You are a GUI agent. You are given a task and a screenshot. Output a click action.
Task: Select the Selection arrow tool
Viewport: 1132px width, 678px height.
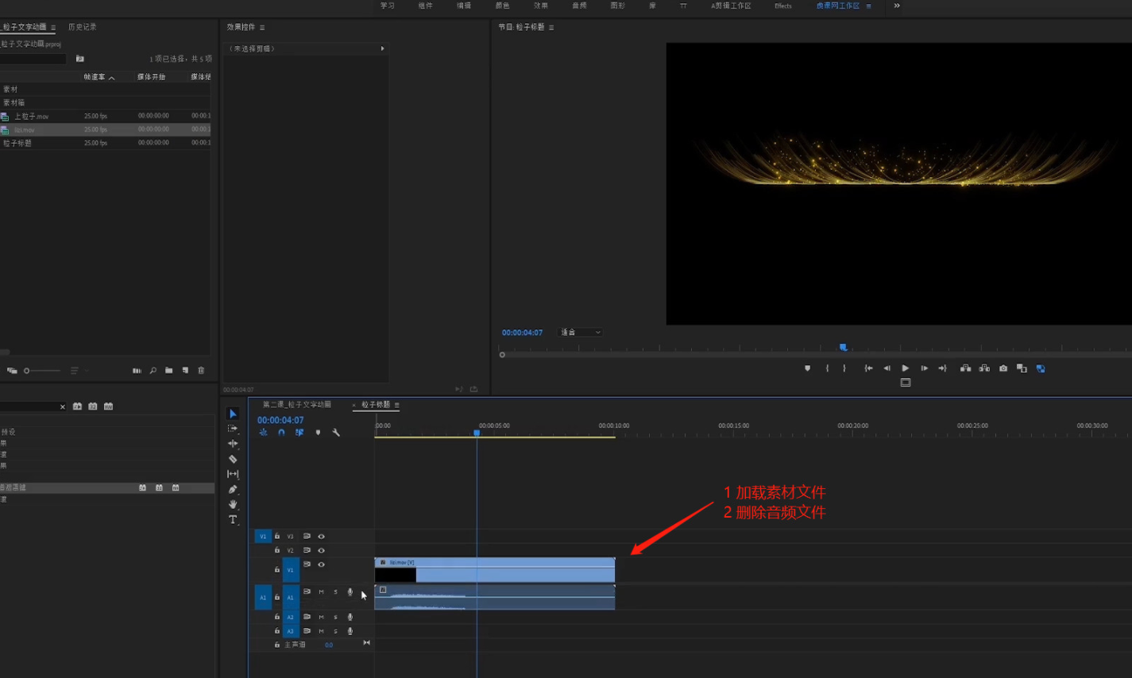coord(233,414)
